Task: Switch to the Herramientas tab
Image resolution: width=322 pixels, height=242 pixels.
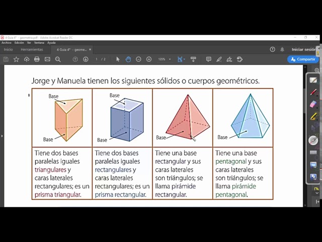Action: tap(32, 49)
